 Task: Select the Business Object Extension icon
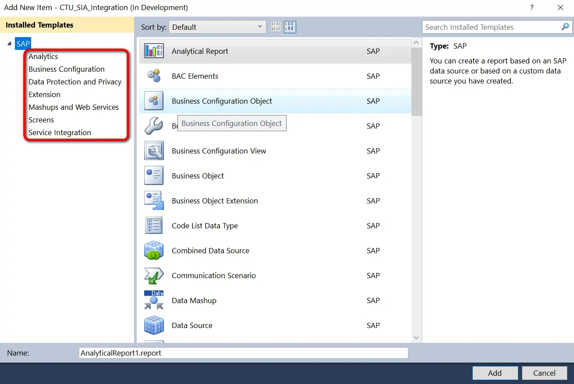click(154, 201)
